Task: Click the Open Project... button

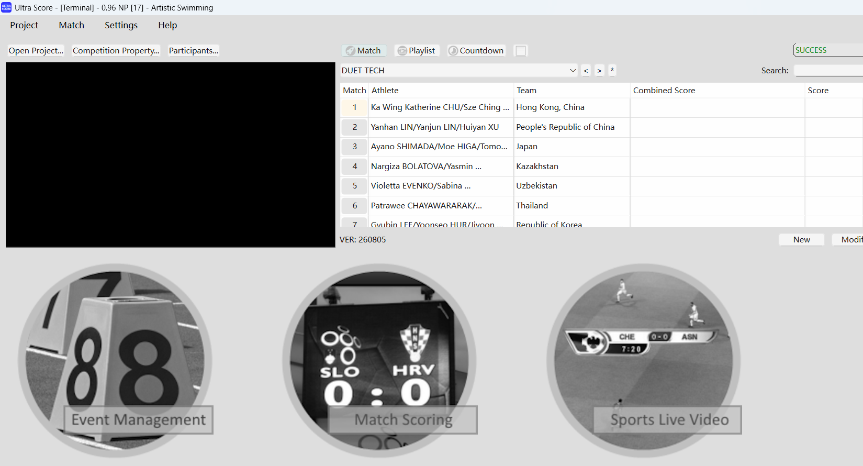Action: 36,51
